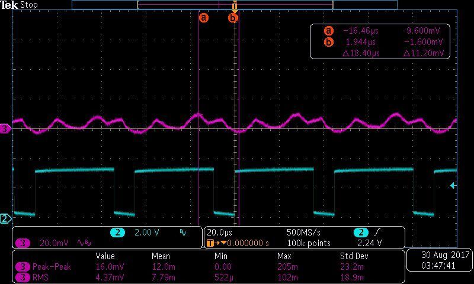Select channel 3 ground reference marker
Screen dimensions: 474x284
[5, 129]
